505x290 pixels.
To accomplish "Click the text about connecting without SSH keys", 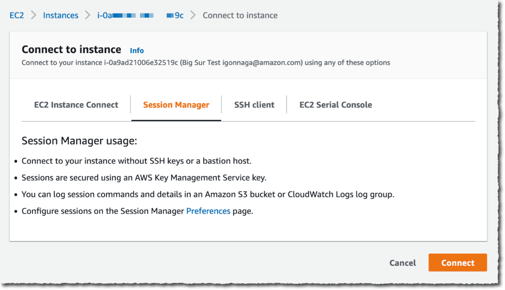I will (x=136, y=161).
